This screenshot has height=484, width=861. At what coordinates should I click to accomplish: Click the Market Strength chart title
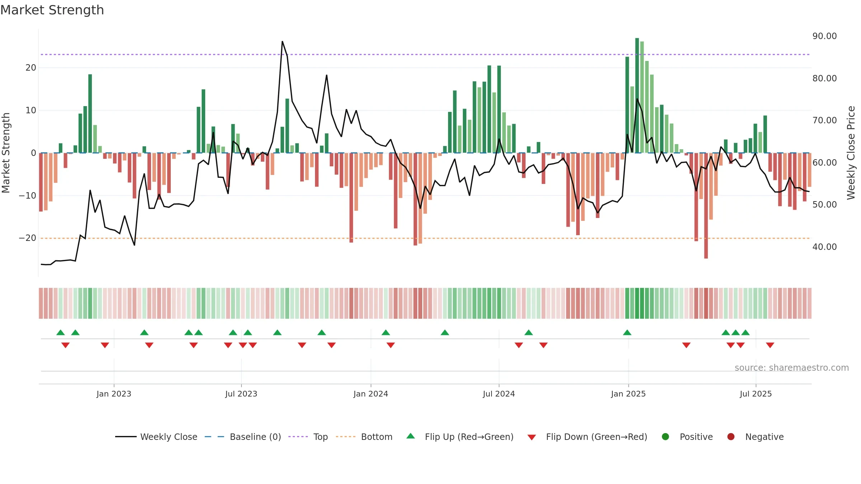pyautogui.click(x=52, y=10)
